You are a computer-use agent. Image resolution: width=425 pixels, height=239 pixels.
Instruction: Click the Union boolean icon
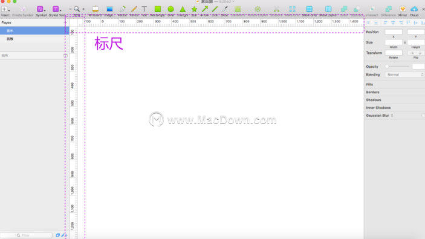point(344,9)
